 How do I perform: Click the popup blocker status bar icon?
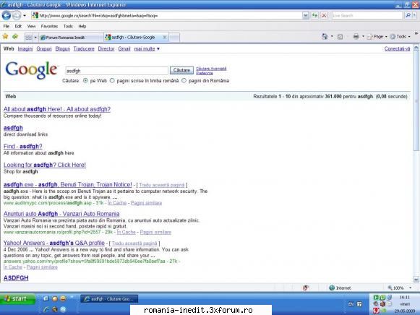[x=305, y=288]
